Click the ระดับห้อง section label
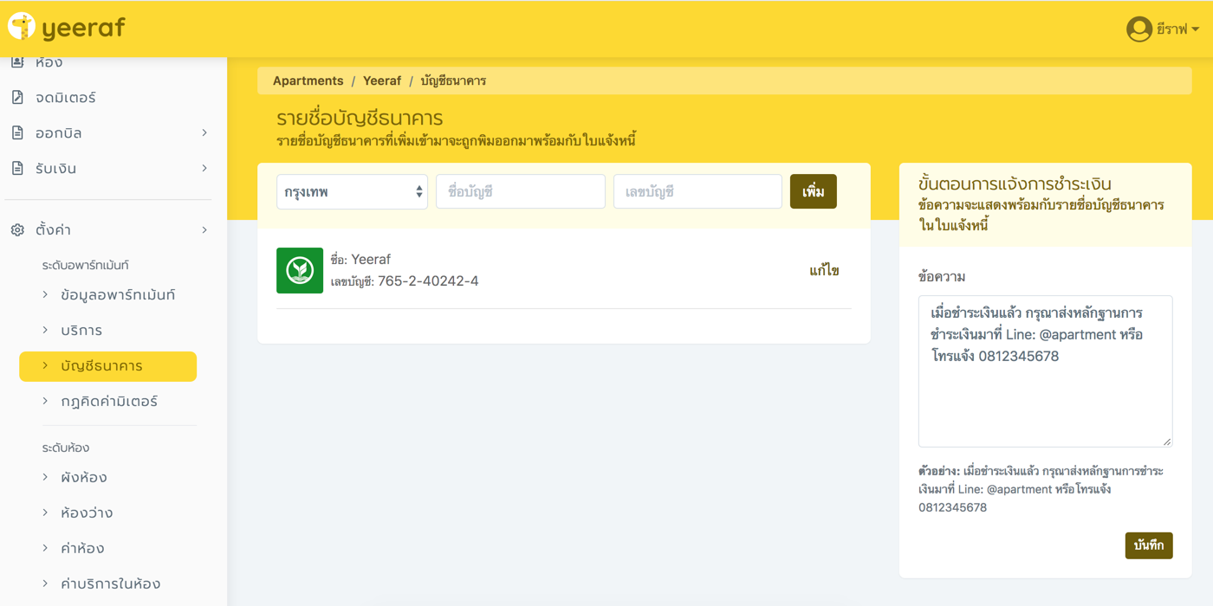Image resolution: width=1213 pixels, height=606 pixels. pos(66,448)
